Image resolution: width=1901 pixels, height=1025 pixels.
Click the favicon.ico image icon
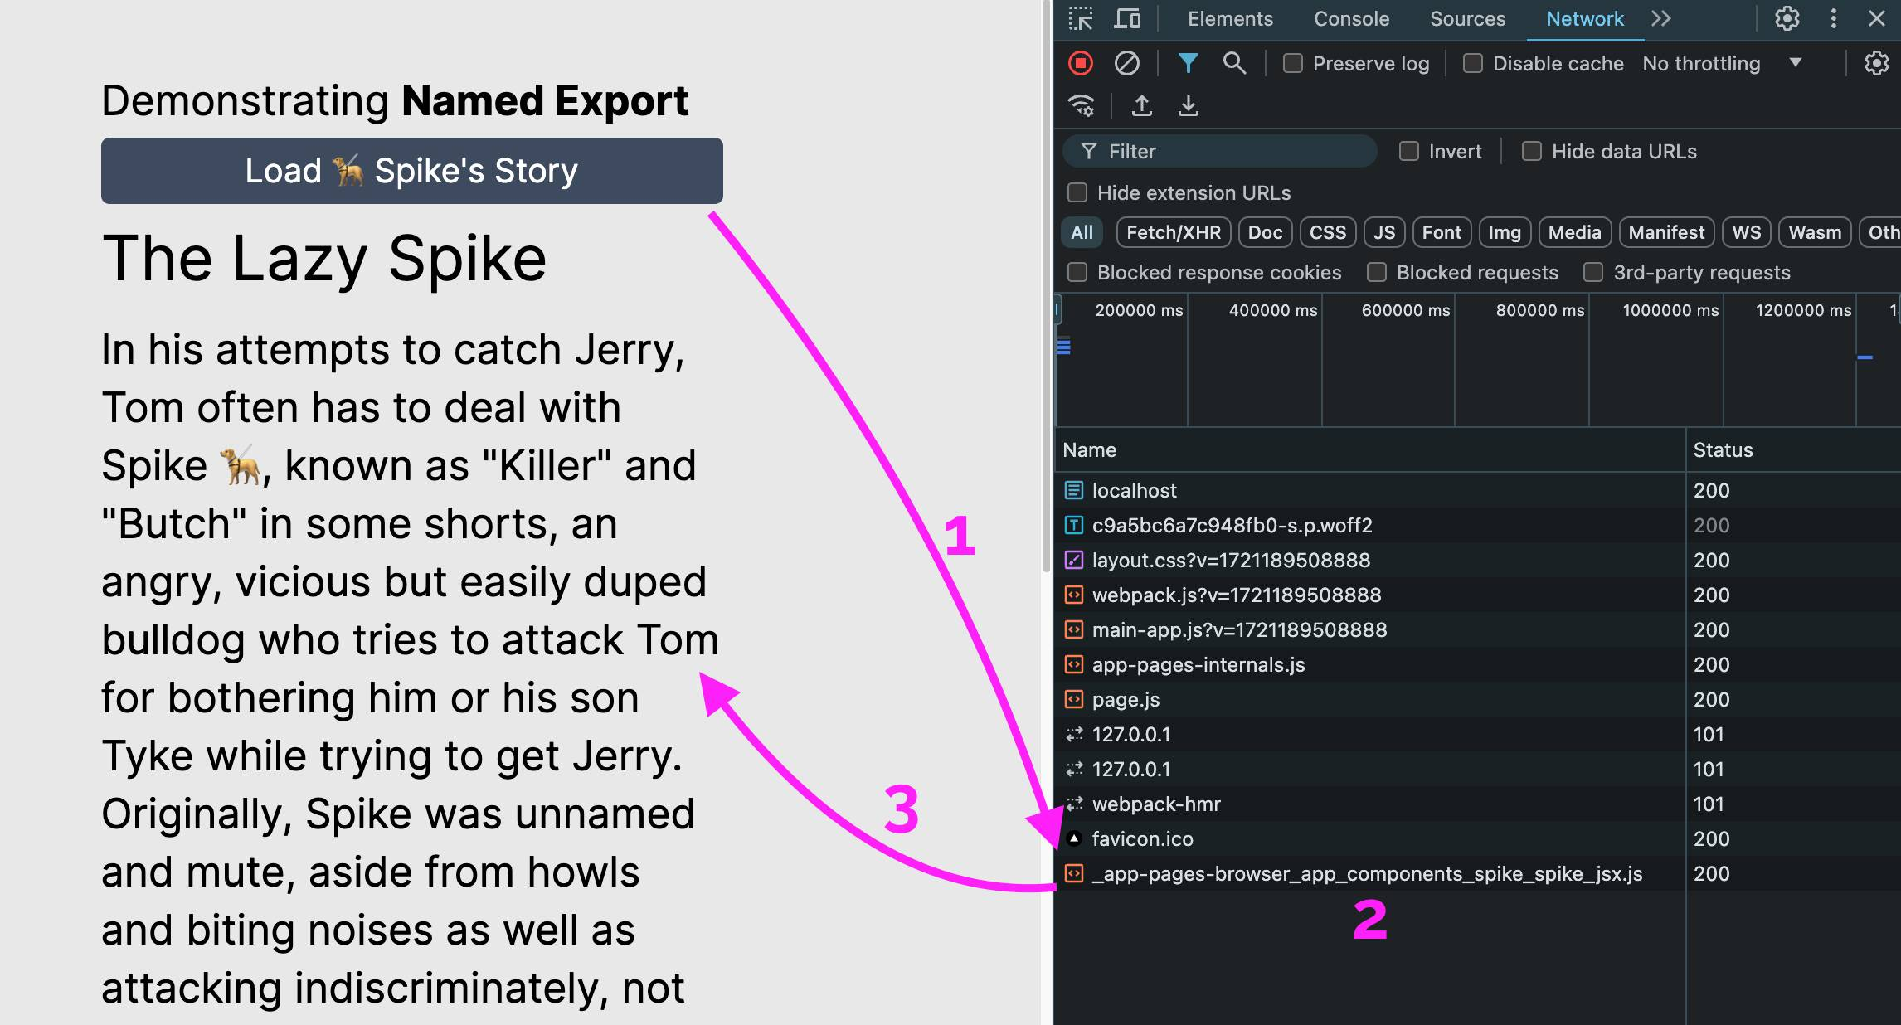click(1073, 838)
